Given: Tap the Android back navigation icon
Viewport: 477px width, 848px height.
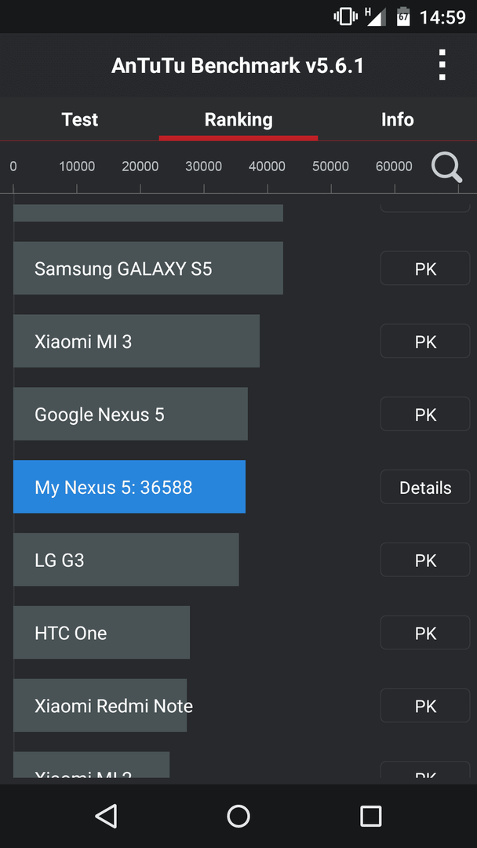Looking at the screenshot, I should [x=107, y=816].
